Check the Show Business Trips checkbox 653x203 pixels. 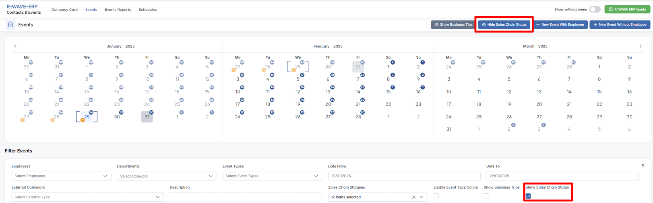point(486,196)
